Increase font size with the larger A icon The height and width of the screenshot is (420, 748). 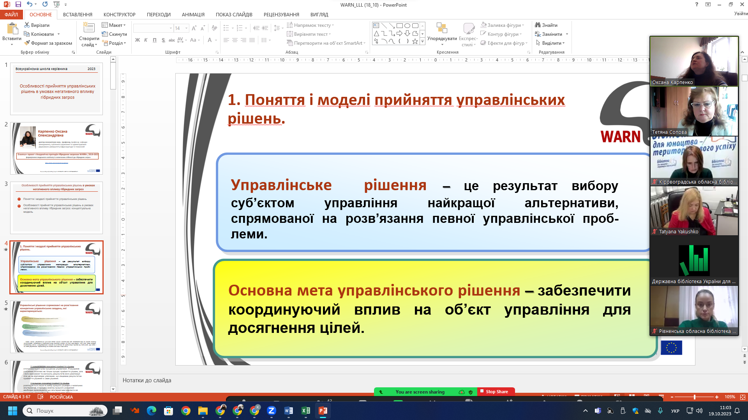[x=194, y=28]
